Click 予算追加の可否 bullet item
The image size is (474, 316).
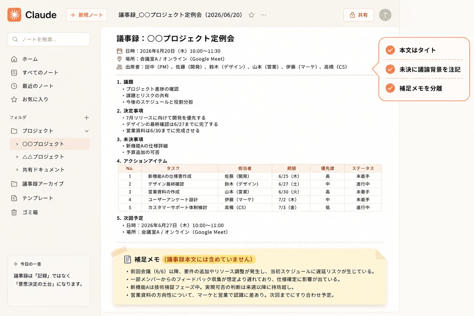(143, 152)
